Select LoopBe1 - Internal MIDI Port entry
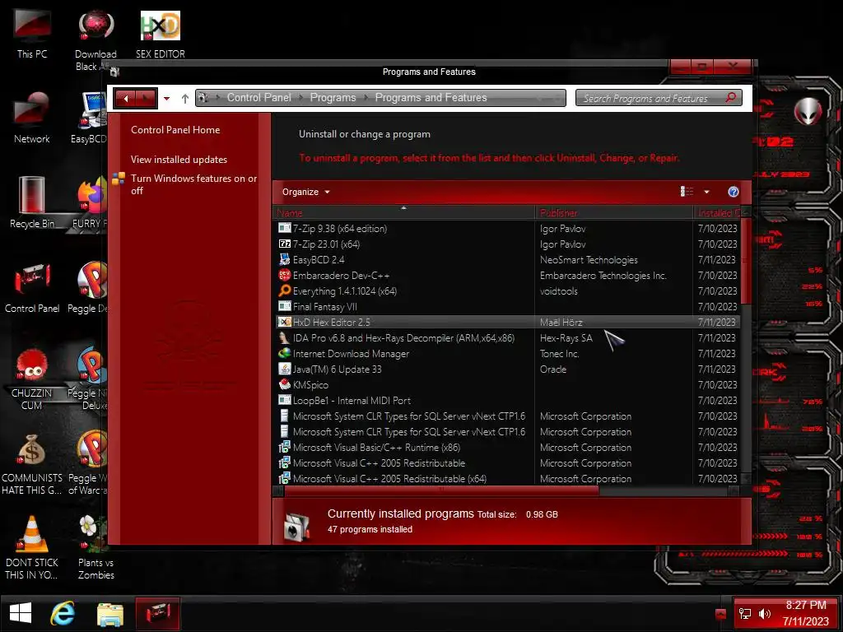 click(507, 401)
